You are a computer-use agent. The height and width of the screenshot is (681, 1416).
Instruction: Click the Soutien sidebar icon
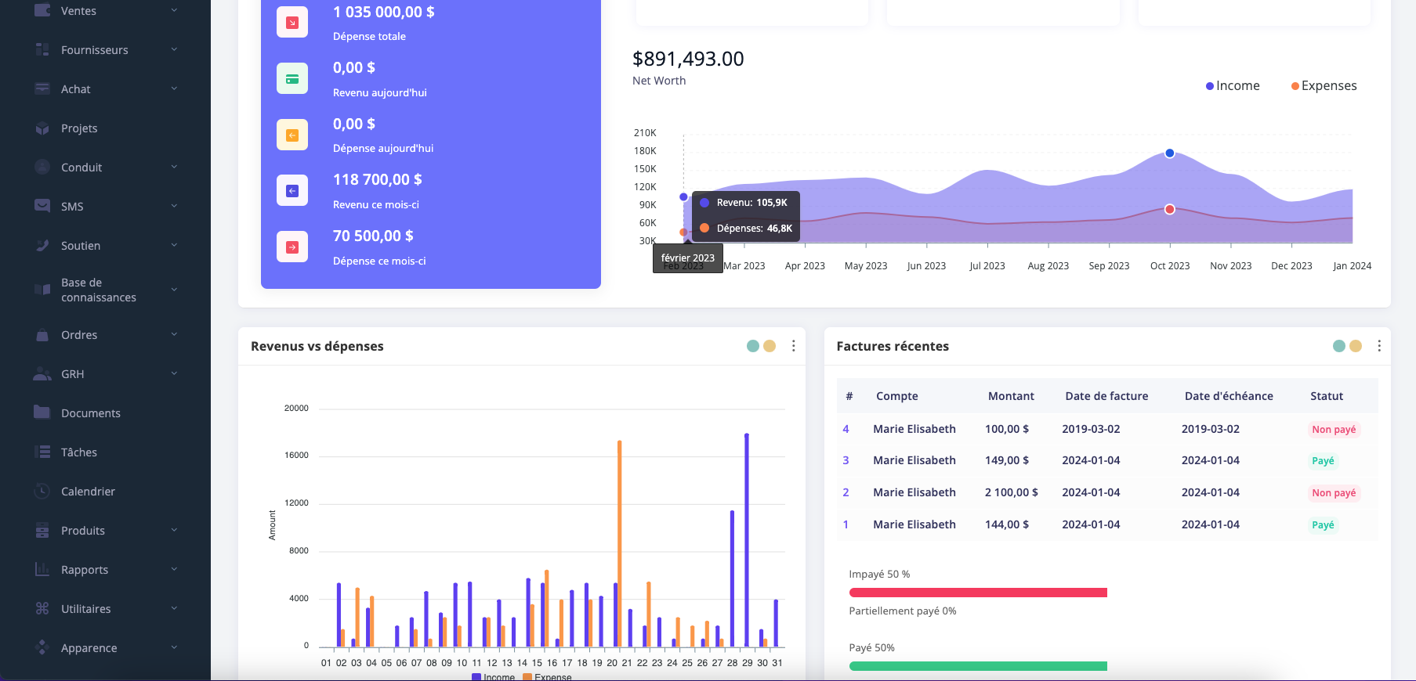pos(42,245)
